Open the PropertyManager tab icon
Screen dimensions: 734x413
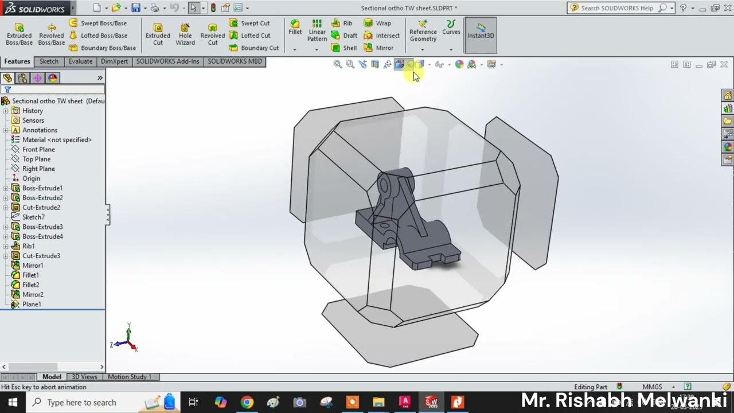[22, 78]
